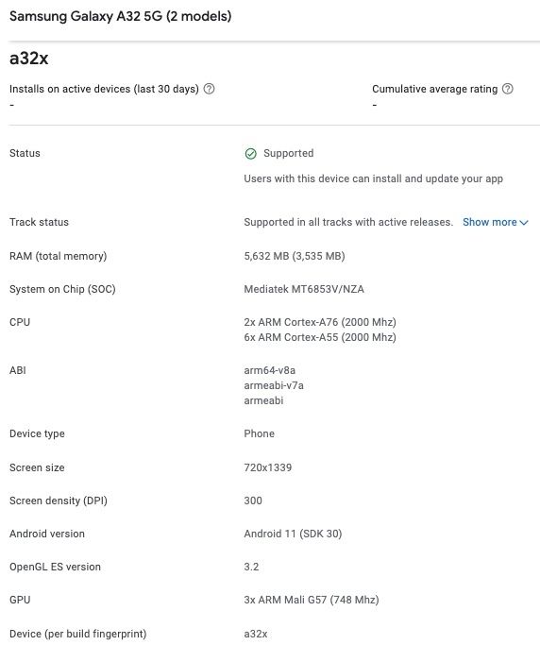Click the Supported status text
The width and height of the screenshot is (540, 662).
(288, 153)
